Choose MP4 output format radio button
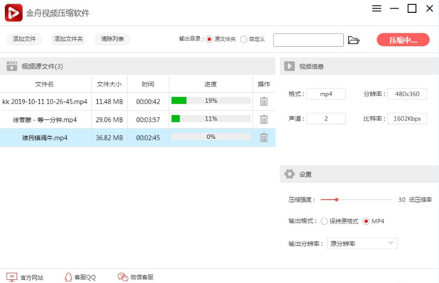Viewport: 439px width, 283px height. click(366, 221)
